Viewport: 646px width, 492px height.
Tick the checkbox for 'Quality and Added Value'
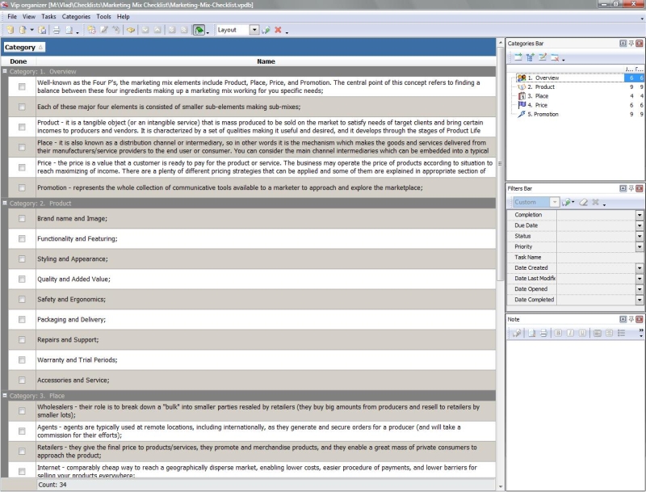pos(22,279)
